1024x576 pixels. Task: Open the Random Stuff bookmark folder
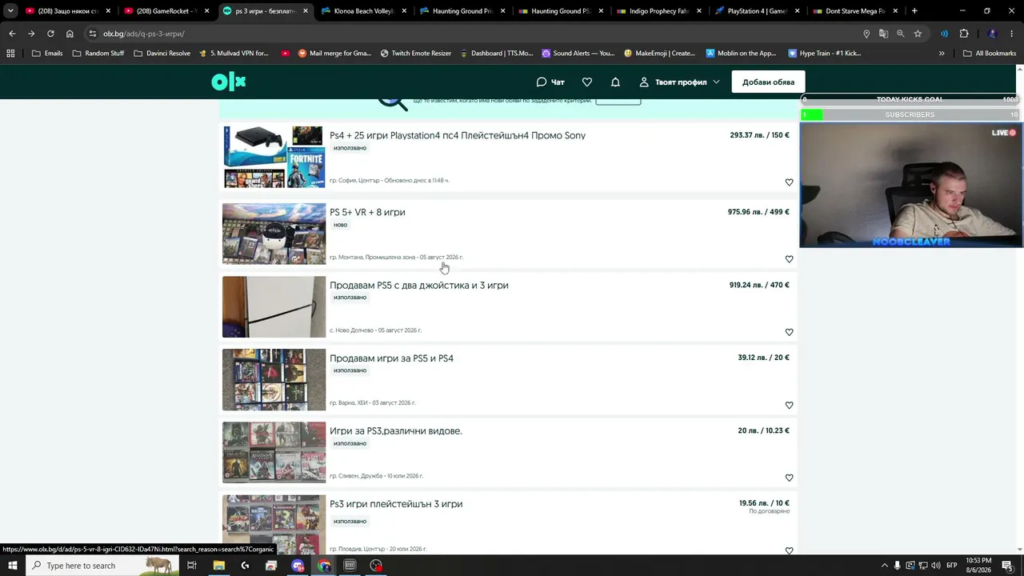coord(98,54)
